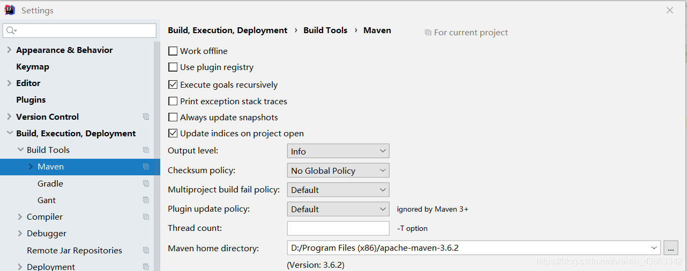Close the Settings dialog
Screen dimensions: 687x271
point(670,10)
